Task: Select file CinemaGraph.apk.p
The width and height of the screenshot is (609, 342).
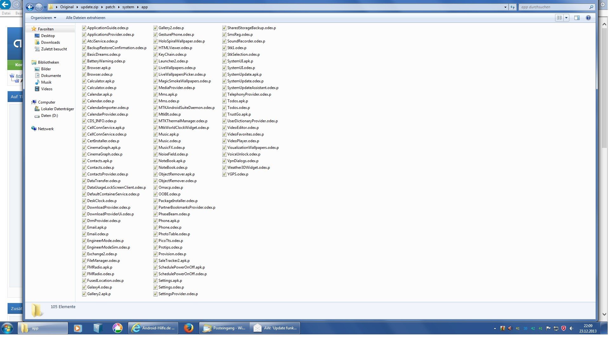Action: coord(104,148)
